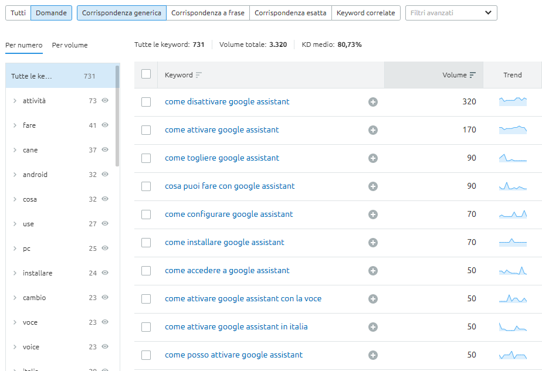Expand the 'fare' keyword group
Screen dimensions: 542x371
15,125
